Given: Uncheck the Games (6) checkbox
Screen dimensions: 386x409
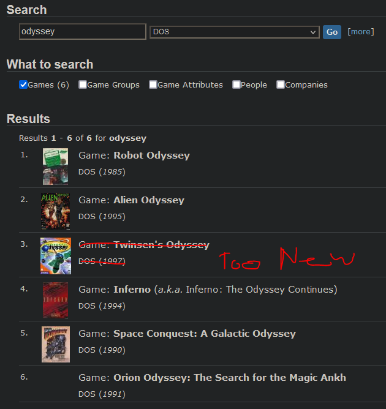Looking at the screenshot, I should click(23, 84).
